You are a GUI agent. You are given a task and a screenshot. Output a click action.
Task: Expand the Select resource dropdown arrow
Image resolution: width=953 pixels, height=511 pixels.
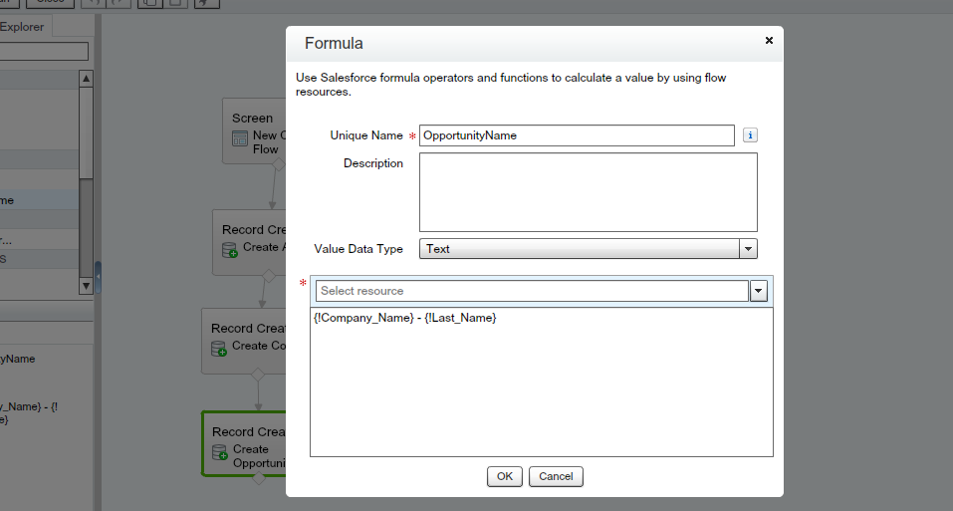point(758,291)
